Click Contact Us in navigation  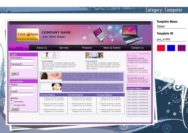[137, 48]
